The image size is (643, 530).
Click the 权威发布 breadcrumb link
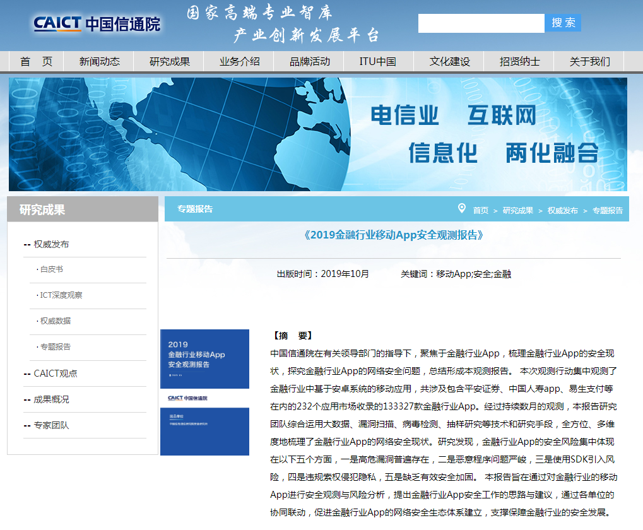coord(562,211)
